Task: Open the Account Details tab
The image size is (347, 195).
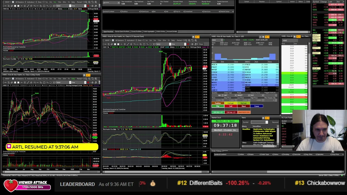Action: pyautogui.click(x=172, y=31)
